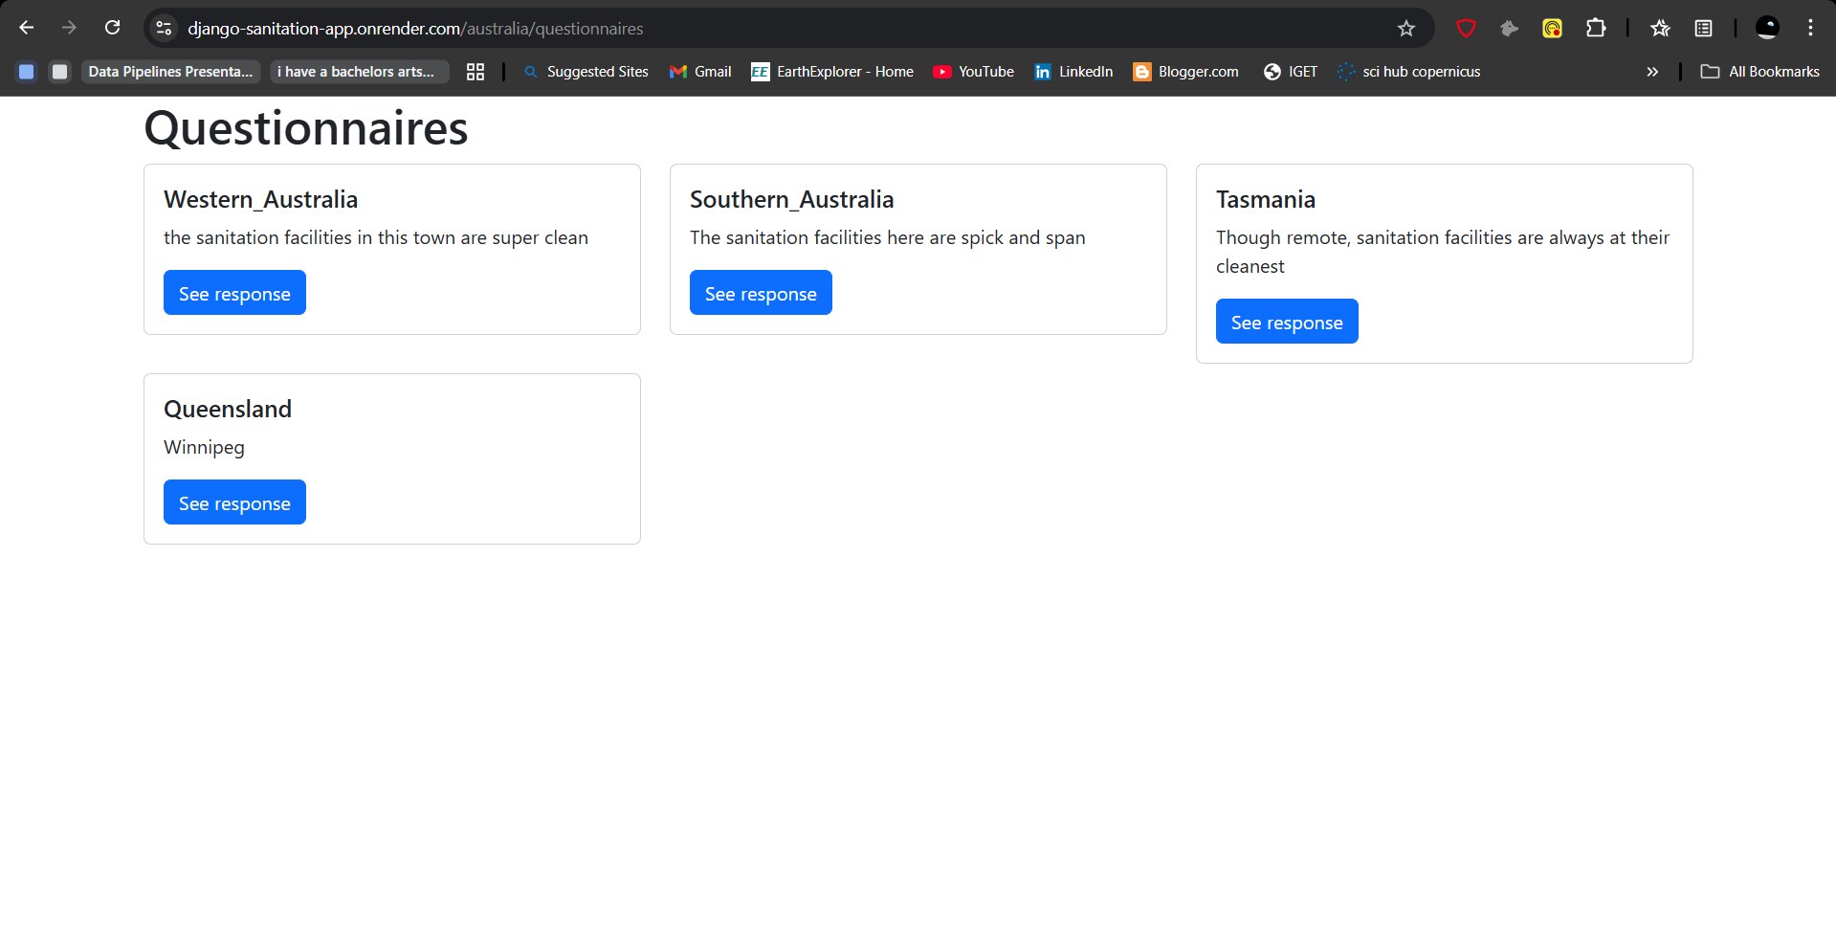The height and width of the screenshot is (937, 1836).
Task: Open the tab groups grid icon
Action: 476,72
